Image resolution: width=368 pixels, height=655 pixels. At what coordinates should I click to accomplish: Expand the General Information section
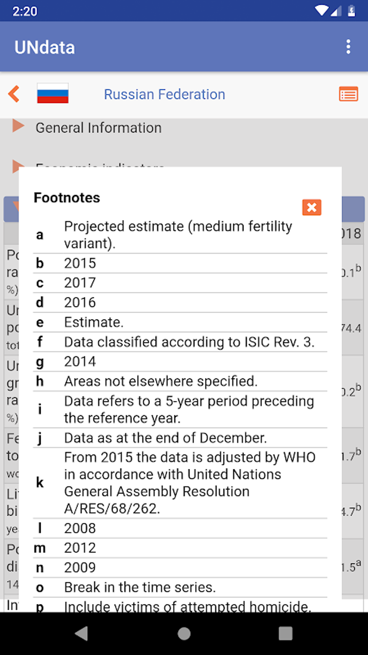98,128
